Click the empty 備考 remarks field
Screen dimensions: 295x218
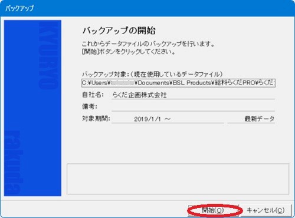(x=194, y=107)
